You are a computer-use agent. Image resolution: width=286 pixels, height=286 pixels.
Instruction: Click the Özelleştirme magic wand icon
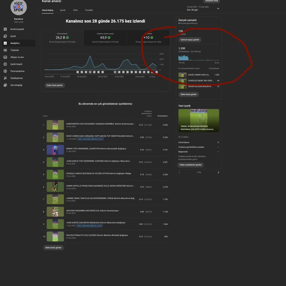click(5, 78)
